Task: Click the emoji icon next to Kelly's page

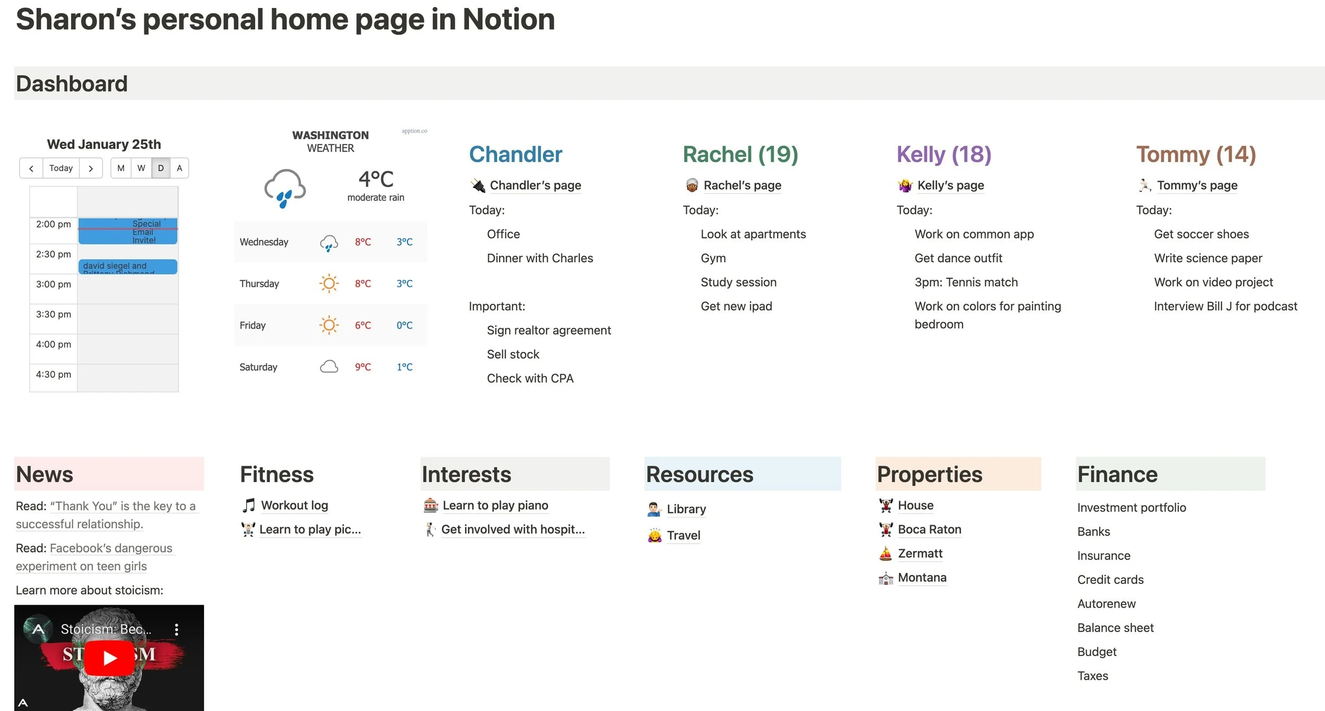Action: pyautogui.click(x=905, y=185)
